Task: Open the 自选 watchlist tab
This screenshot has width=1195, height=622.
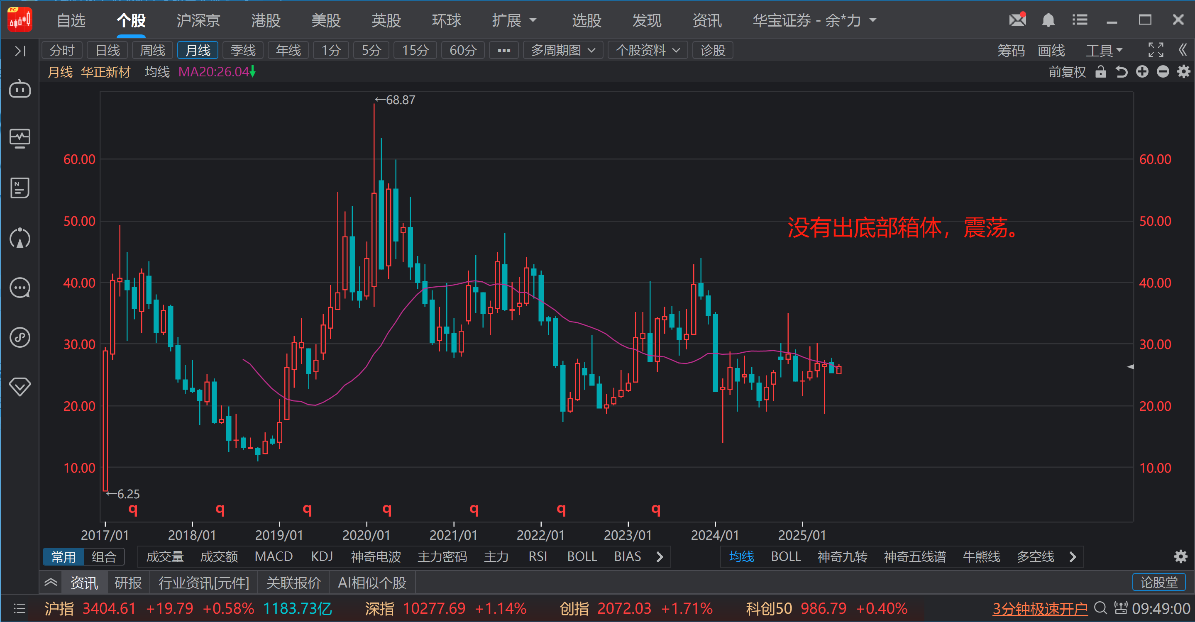Action: [x=71, y=20]
